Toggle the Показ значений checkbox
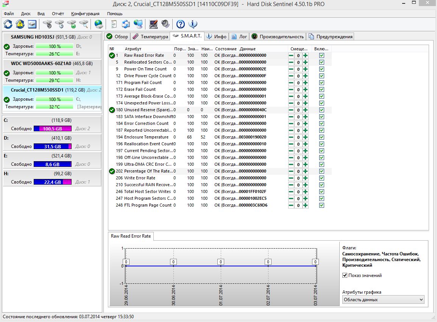The height and width of the screenshot is (322, 437). [x=345, y=275]
